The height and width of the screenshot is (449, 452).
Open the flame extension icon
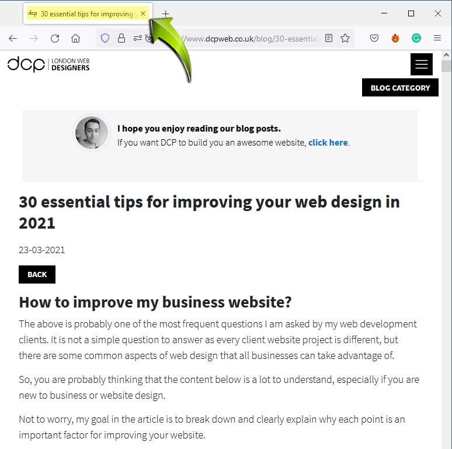[x=395, y=38]
